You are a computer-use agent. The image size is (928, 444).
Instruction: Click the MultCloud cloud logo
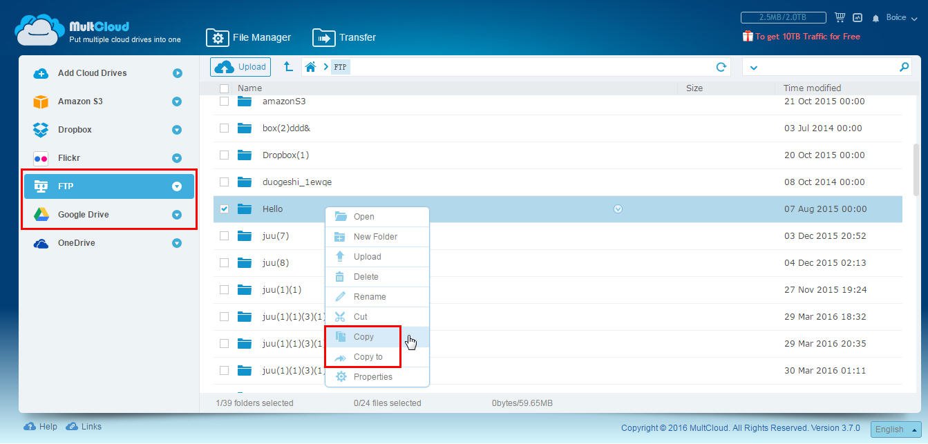point(40,31)
